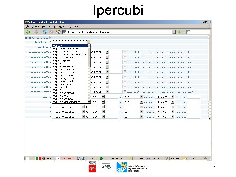Open the File menu
This screenshot has height=177, width=236.
tap(27, 26)
